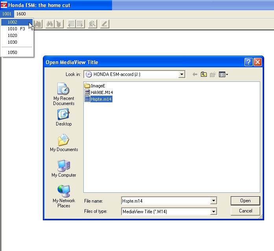
Task: Click the Open button
Action: tap(245, 201)
